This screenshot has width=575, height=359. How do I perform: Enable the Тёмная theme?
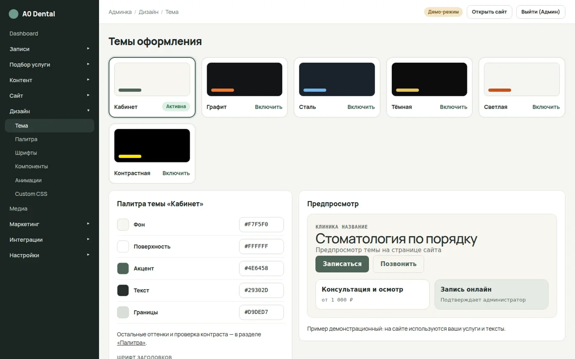(x=453, y=107)
